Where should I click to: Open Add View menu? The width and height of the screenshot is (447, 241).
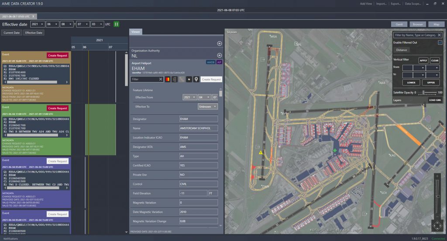pyautogui.click(x=366, y=3)
